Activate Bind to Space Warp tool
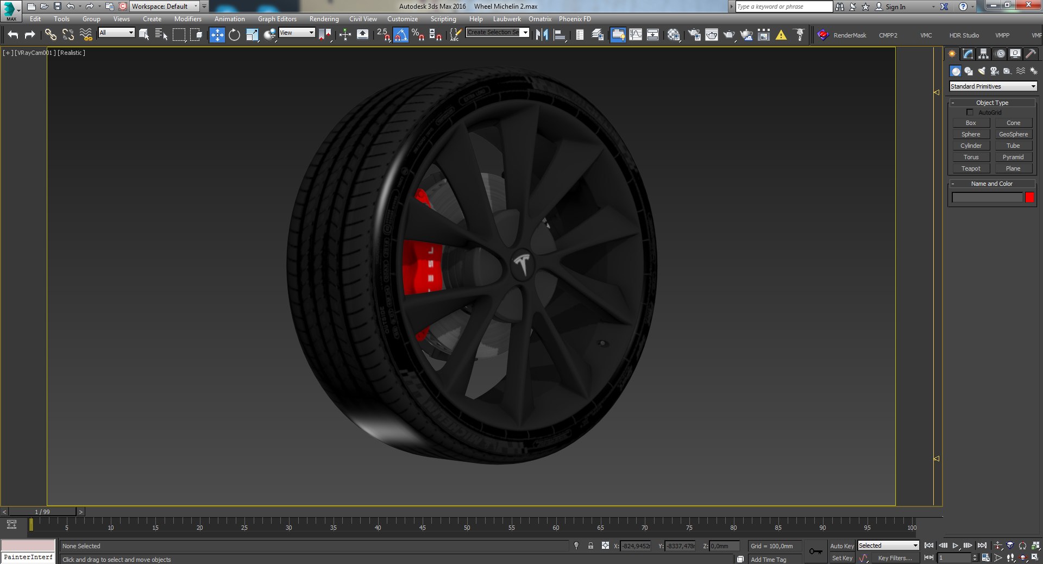The height and width of the screenshot is (564, 1043). pyautogui.click(x=86, y=35)
